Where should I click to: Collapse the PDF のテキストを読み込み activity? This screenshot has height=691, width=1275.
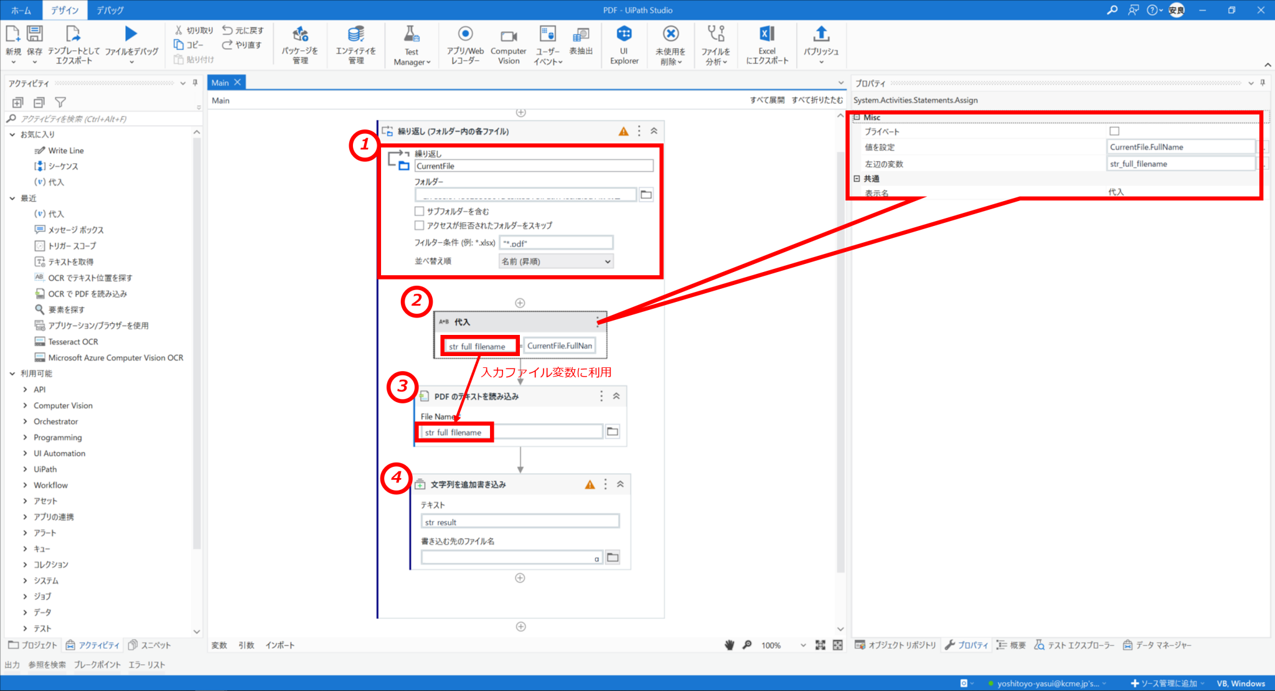pos(616,395)
